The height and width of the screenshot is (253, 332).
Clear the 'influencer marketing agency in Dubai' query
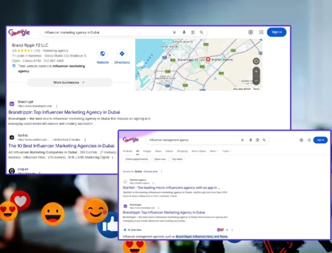pos(174,33)
